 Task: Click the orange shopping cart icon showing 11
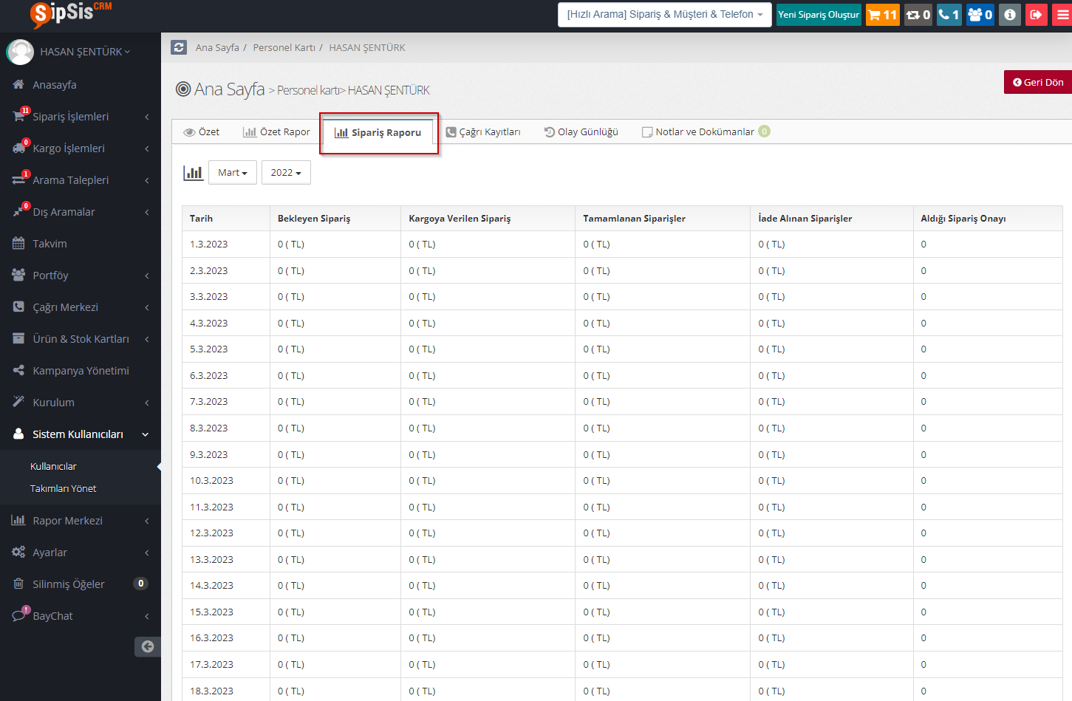click(x=882, y=15)
